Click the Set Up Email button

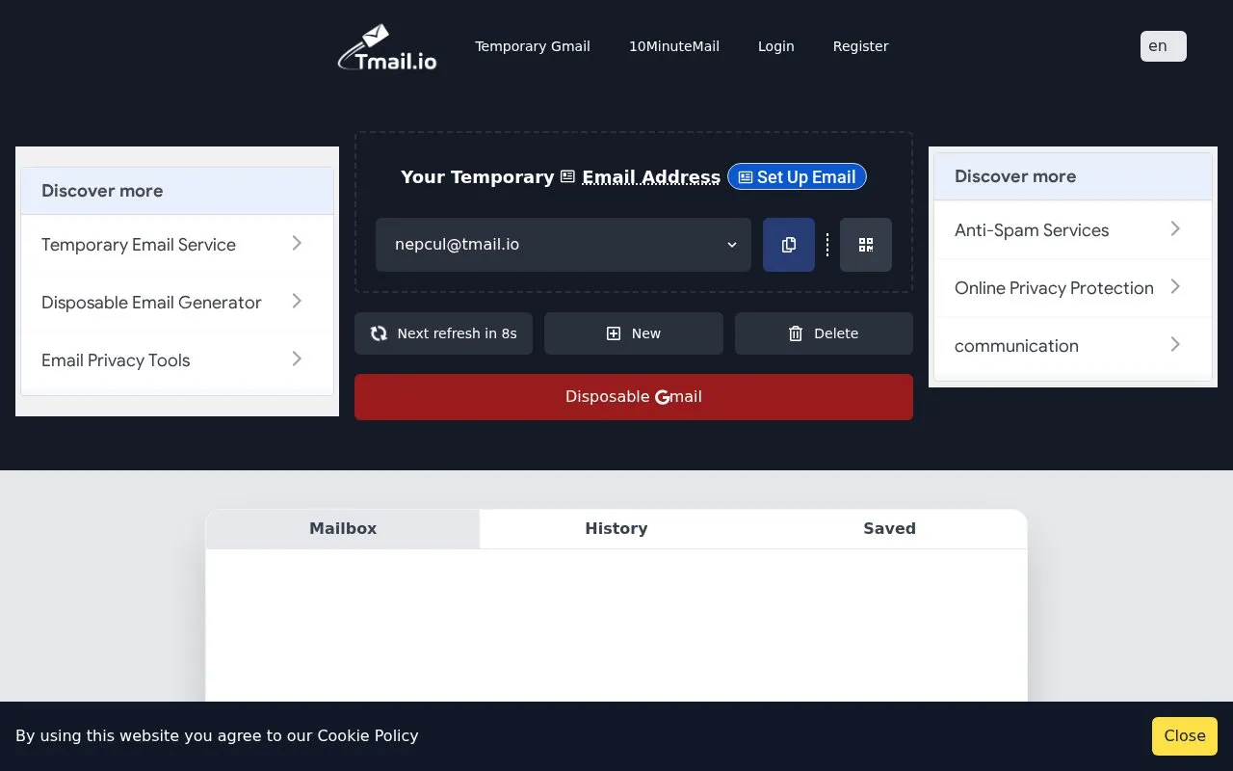pyautogui.click(x=798, y=177)
